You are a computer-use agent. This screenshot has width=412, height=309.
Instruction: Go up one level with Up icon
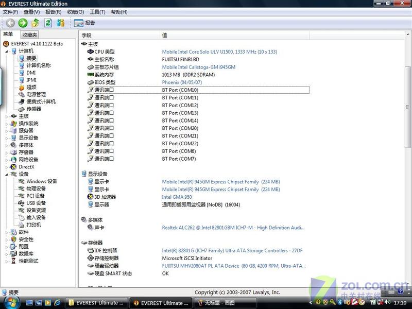pyautogui.click(x=36, y=23)
